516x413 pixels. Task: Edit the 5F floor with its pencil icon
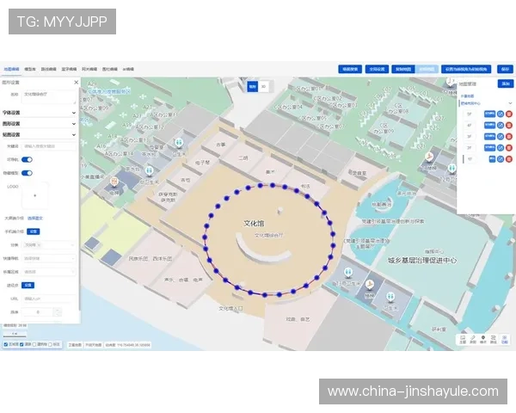pos(501,114)
